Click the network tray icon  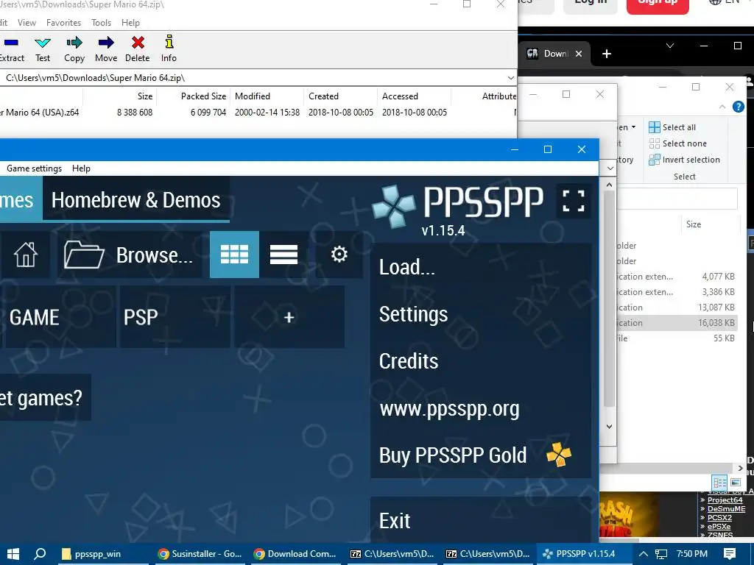(661, 554)
